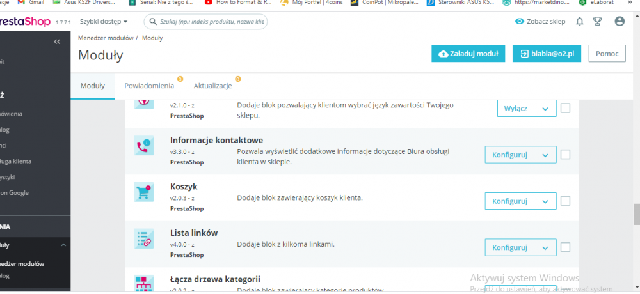Select checkbox for Informacje kontaktowe module

point(565,155)
